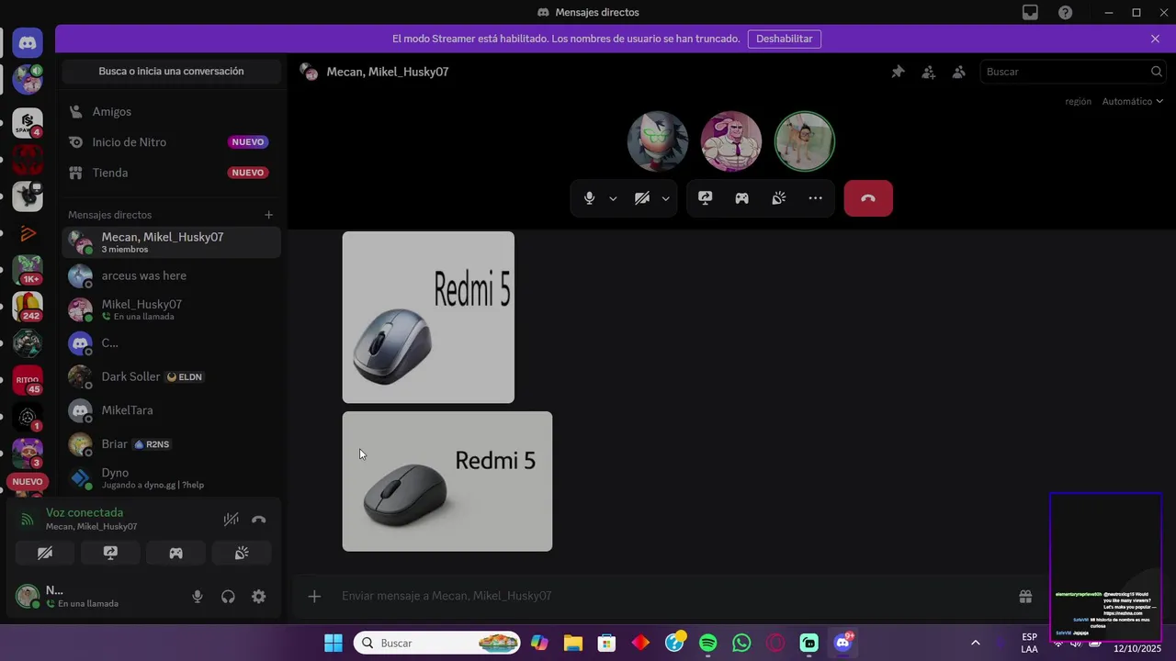Open the second Redmi 5 mouse image
This screenshot has height=661, width=1176.
(447, 481)
